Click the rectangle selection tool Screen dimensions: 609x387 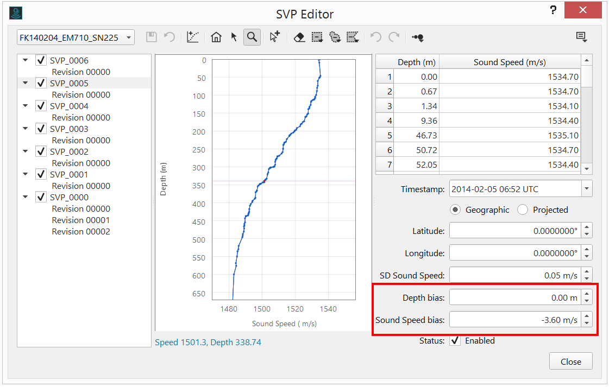coord(317,37)
